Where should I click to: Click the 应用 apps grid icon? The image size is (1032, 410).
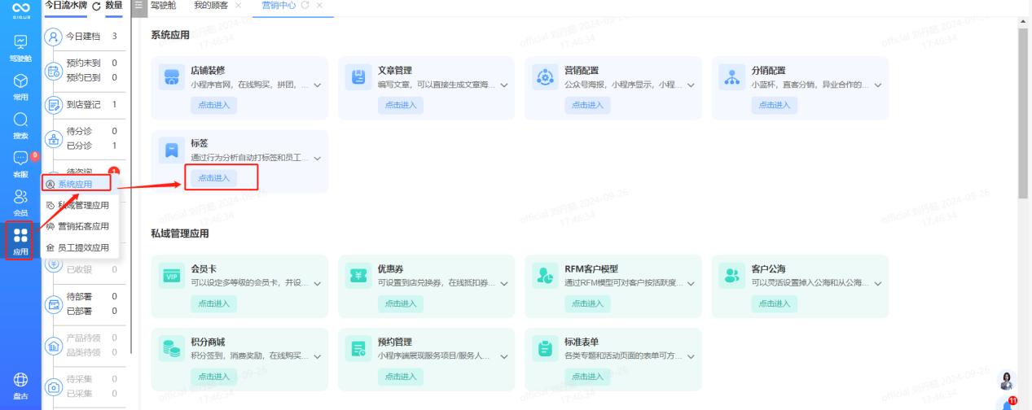point(20,236)
